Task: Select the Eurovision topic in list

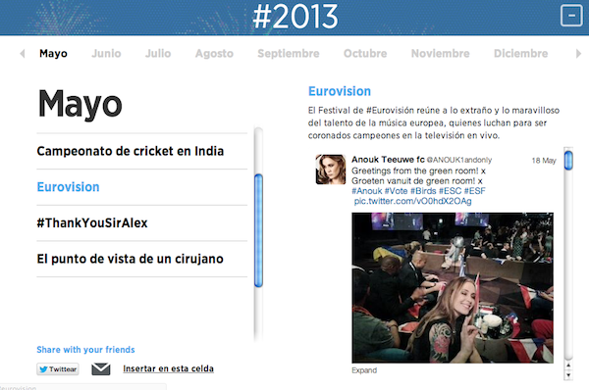Action: 142,187
